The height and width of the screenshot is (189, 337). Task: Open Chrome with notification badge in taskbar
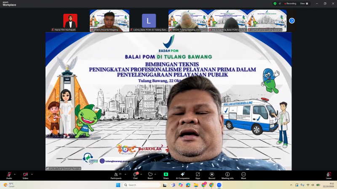204,185
